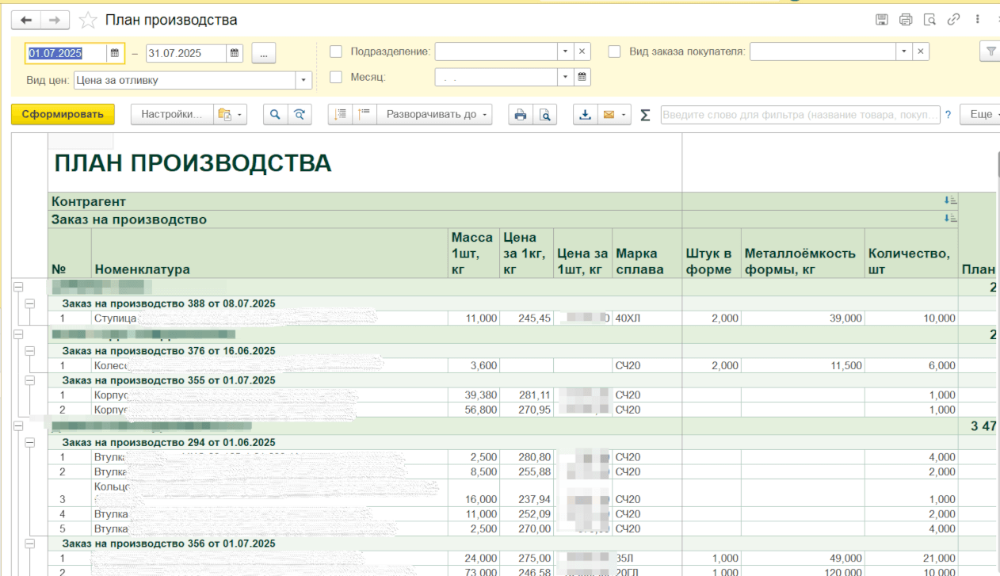Open the email send dropdown menu
1000x576 pixels.
(x=624, y=115)
